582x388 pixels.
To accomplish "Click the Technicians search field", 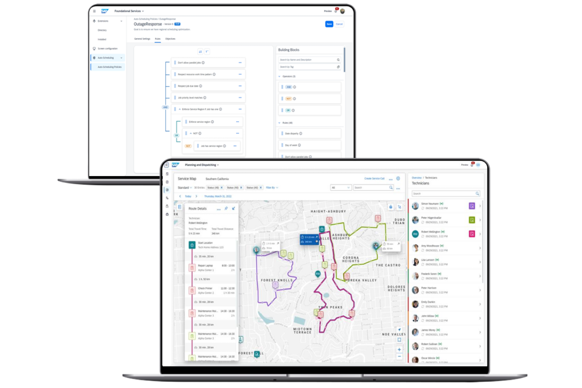I will (446, 194).
